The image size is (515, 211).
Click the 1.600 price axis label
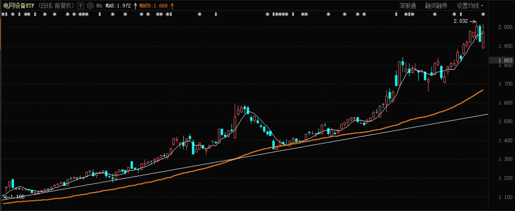tap(506, 103)
